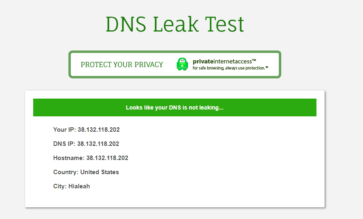Click the Hostname label
The width and height of the screenshot is (363, 219).
[x=69, y=158]
